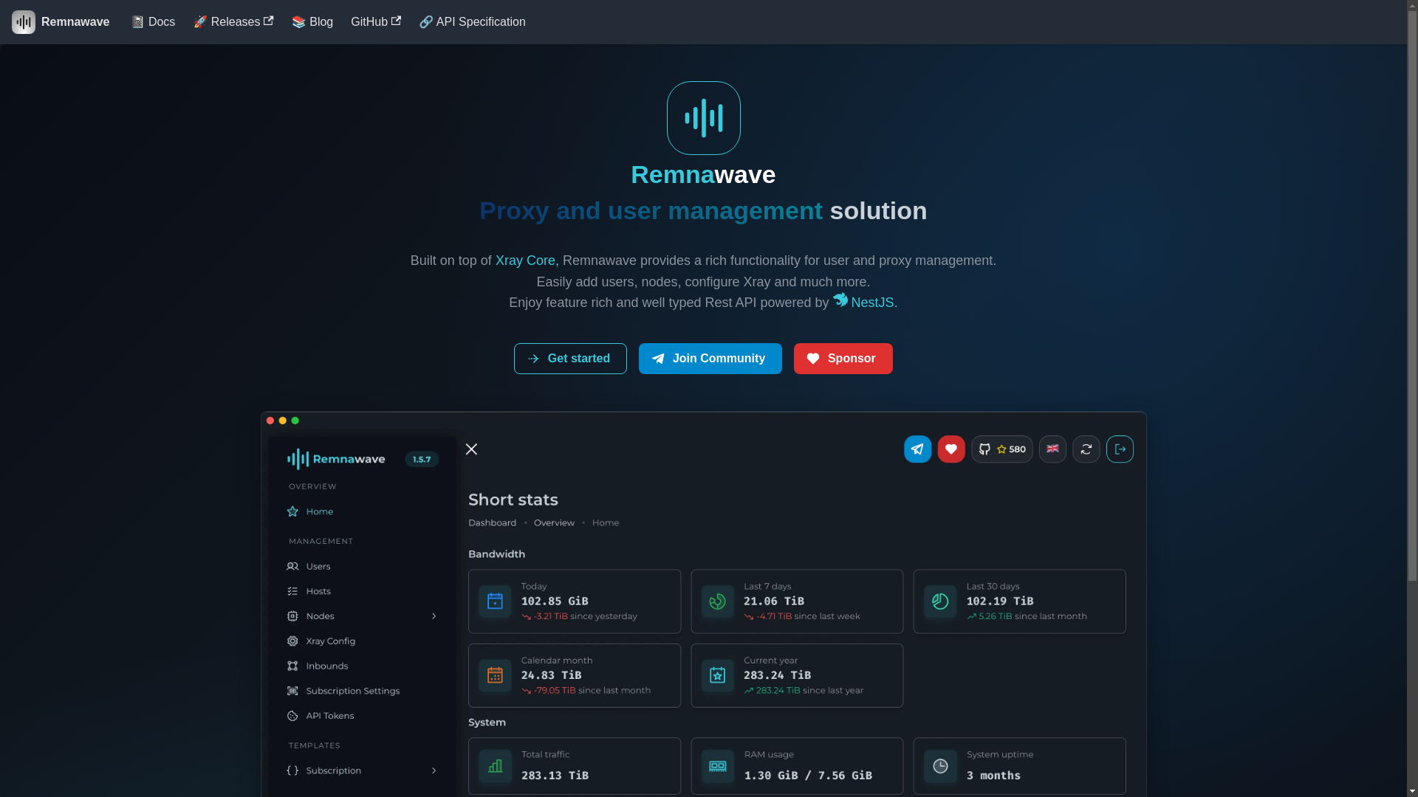The image size is (1418, 797).
Task: Click the large Remnawave waveform hero logo
Action: click(x=703, y=118)
